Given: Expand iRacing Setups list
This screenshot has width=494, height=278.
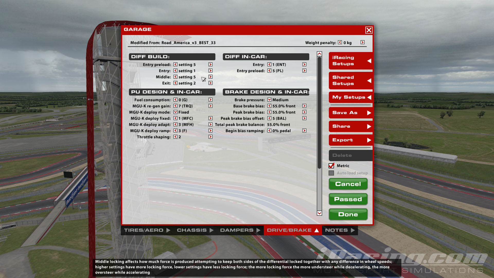Looking at the screenshot, I should (x=350, y=61).
